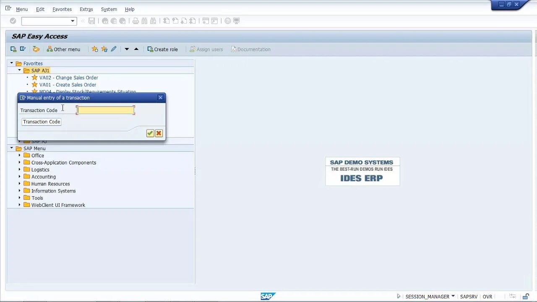Click the Print icon
Screen dimensions: 537x302
pos(136,21)
